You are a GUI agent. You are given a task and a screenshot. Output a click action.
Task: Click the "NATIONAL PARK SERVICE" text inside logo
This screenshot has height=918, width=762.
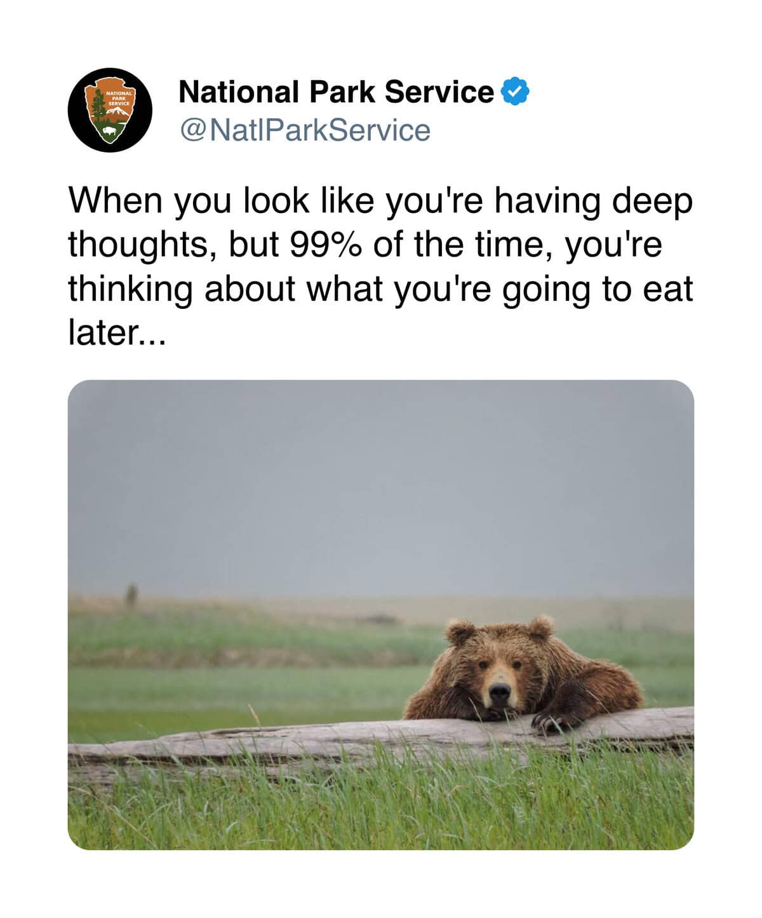(119, 99)
